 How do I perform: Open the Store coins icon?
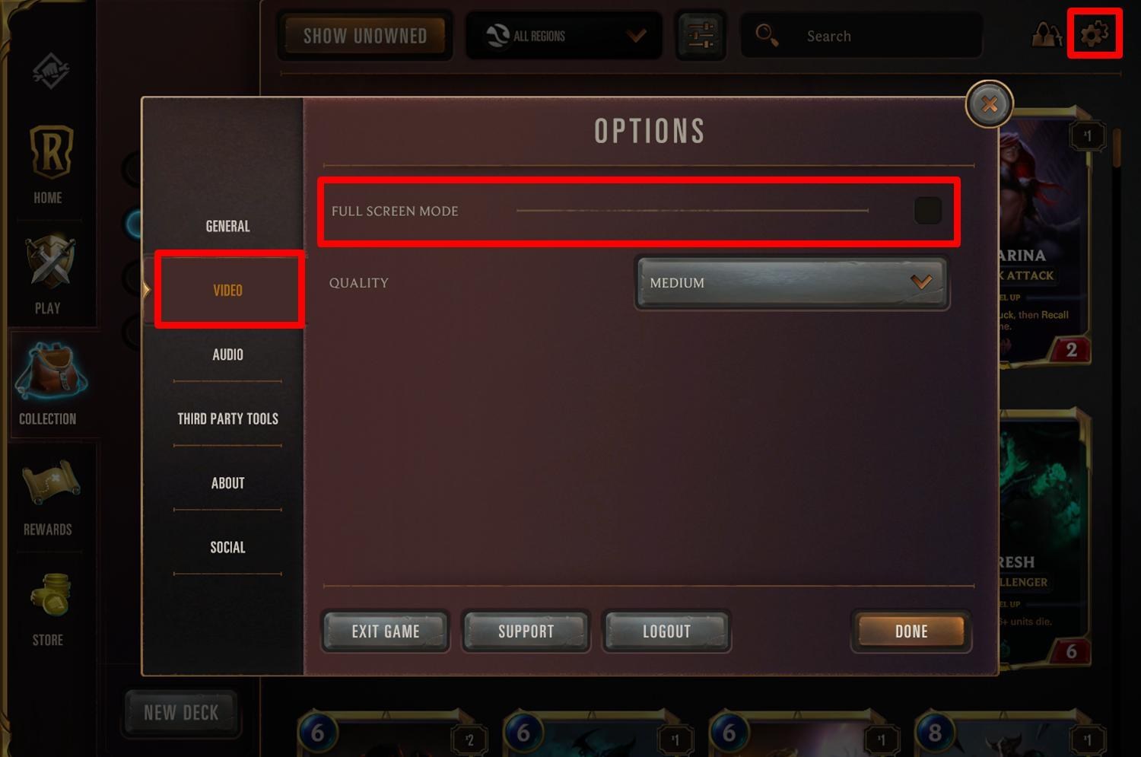coord(50,594)
